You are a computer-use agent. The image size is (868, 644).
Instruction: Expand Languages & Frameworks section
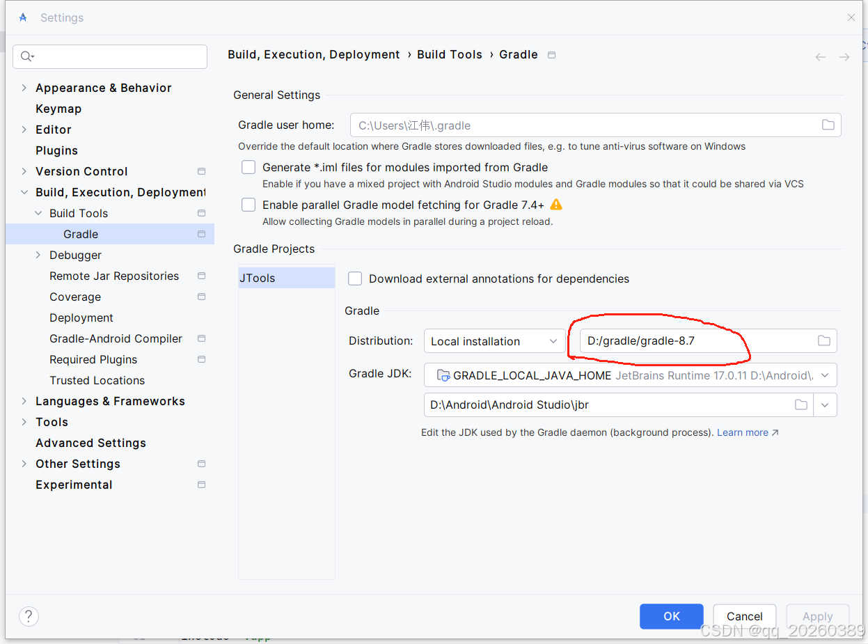coord(24,401)
